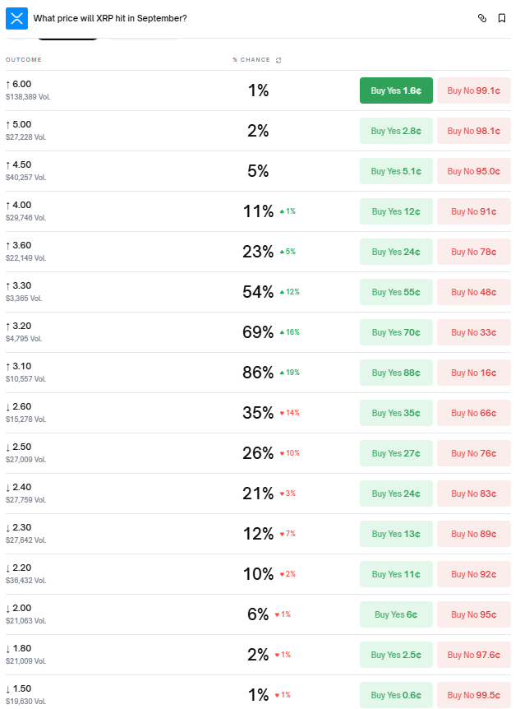This screenshot has width=520, height=709.
Task: Buy No 97.6¢ on the ↓ 1.80 row
Action: pyautogui.click(x=473, y=655)
